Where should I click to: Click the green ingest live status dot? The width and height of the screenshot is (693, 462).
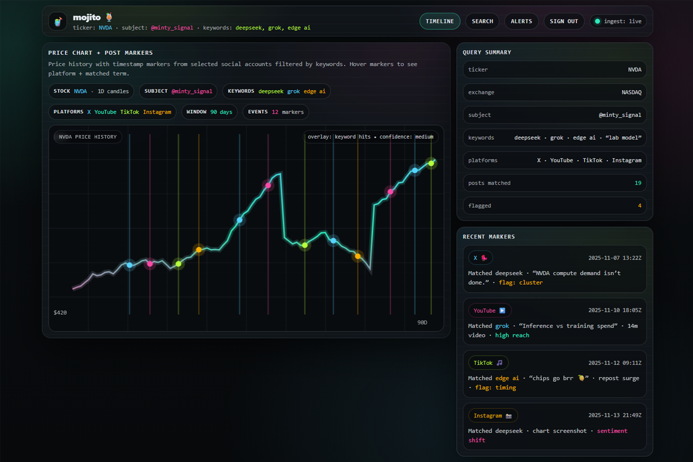pyautogui.click(x=598, y=21)
